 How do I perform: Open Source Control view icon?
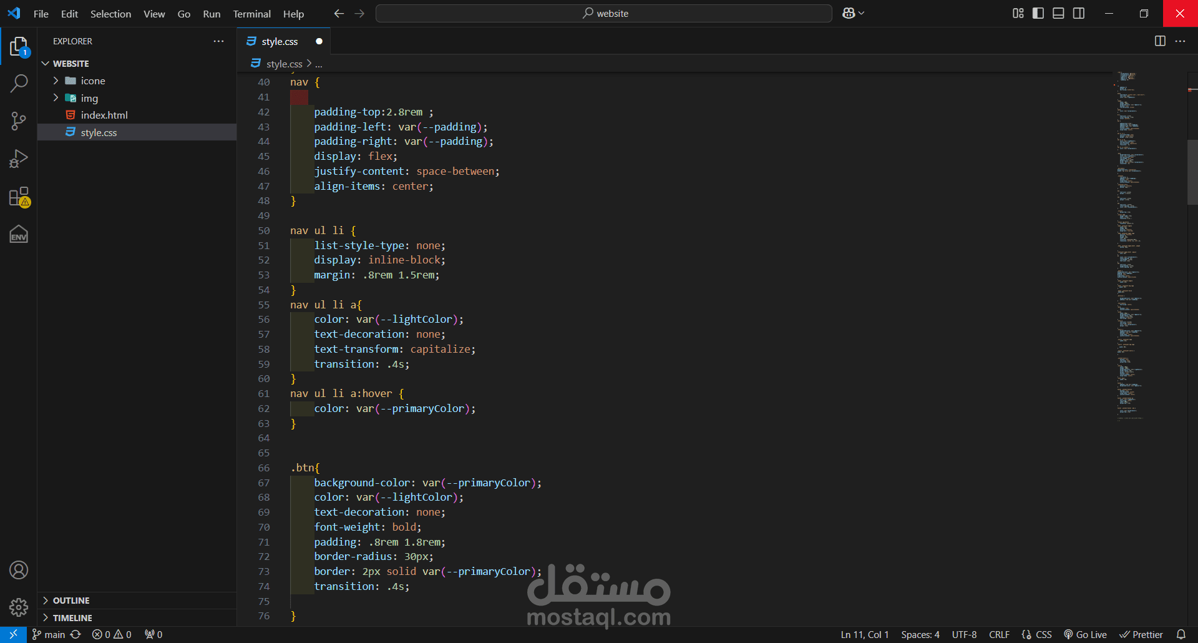(x=19, y=121)
